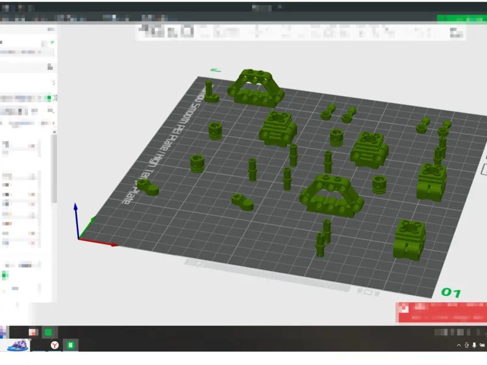Click the sidebar scroll-up arrow

coord(54,132)
